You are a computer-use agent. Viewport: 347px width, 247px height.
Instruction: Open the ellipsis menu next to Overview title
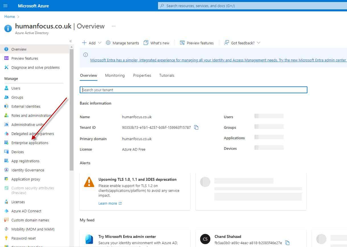[x=113, y=26]
